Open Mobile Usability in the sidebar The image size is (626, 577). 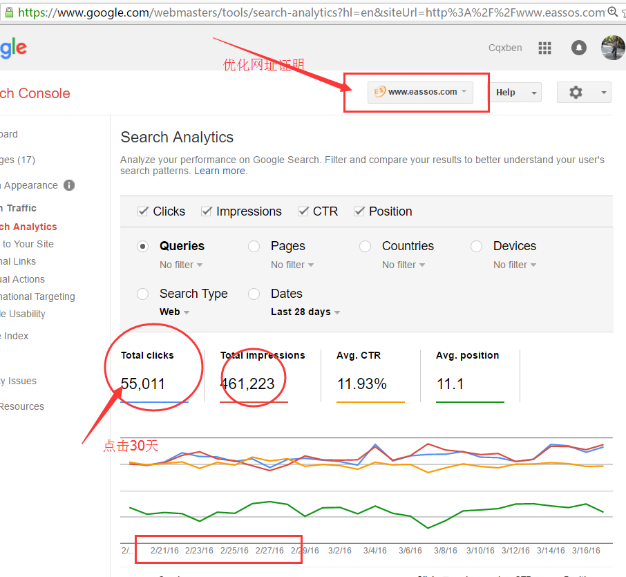[x=23, y=314]
